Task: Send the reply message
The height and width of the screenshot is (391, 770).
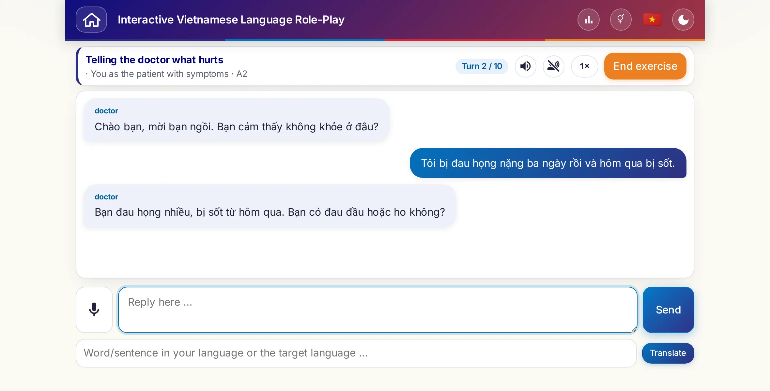Action: (x=668, y=310)
